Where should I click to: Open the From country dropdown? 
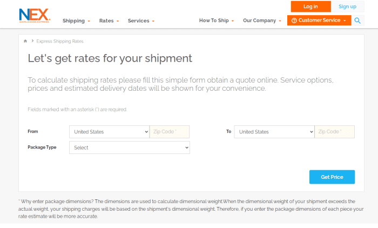tap(109, 132)
